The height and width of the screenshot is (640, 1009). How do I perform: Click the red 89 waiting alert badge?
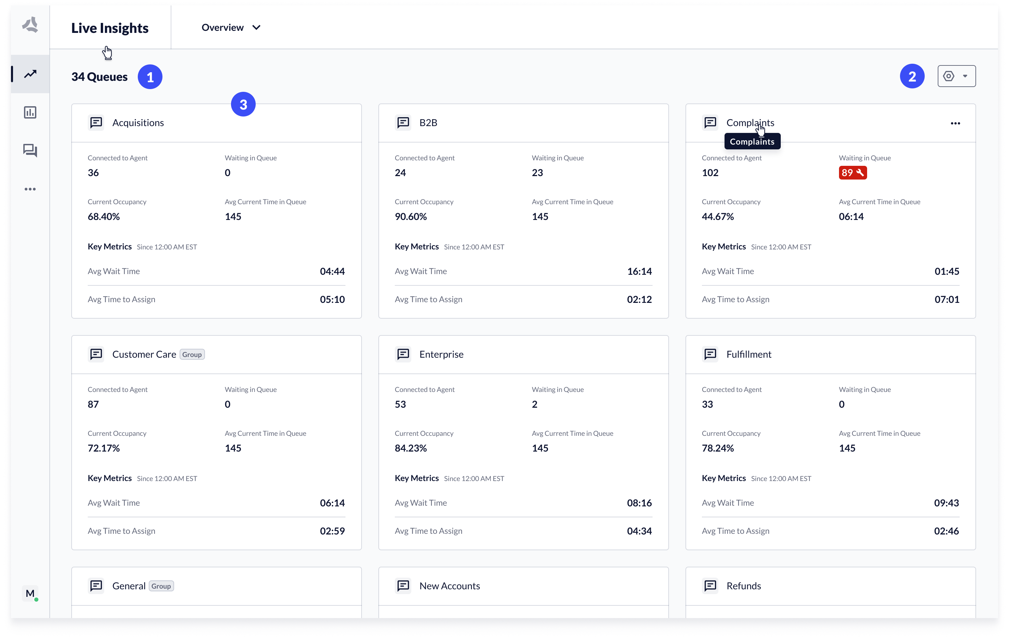click(852, 173)
